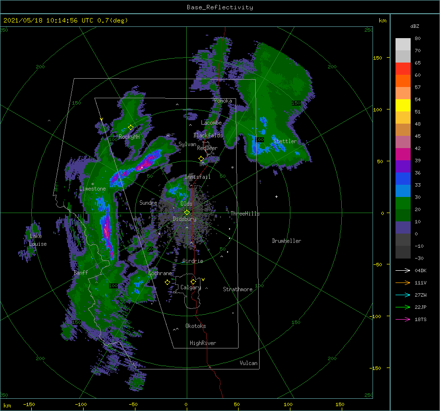Click the orange 111V arrow in legend
This screenshot has width=440, height=411.
pos(403,283)
